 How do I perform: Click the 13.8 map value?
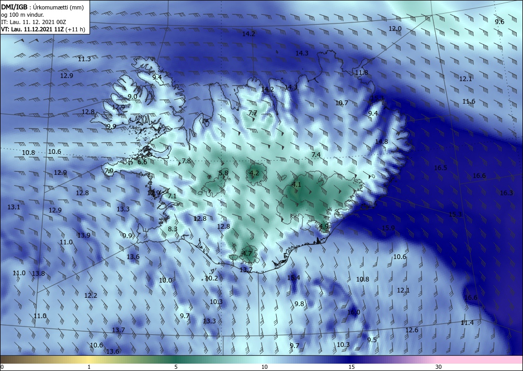pyautogui.click(x=38, y=274)
